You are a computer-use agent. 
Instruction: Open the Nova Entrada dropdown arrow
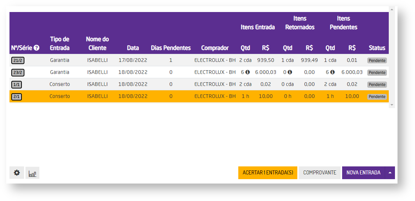coord(390,173)
